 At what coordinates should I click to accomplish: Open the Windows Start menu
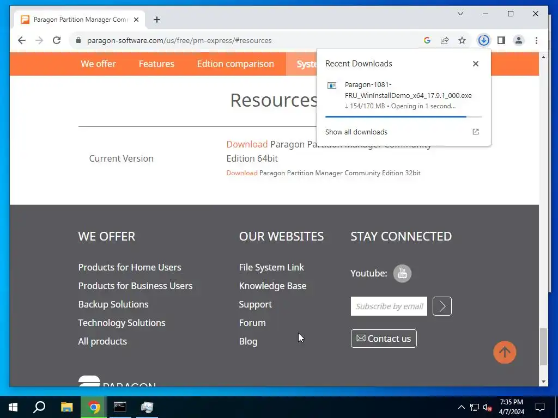coord(13,407)
